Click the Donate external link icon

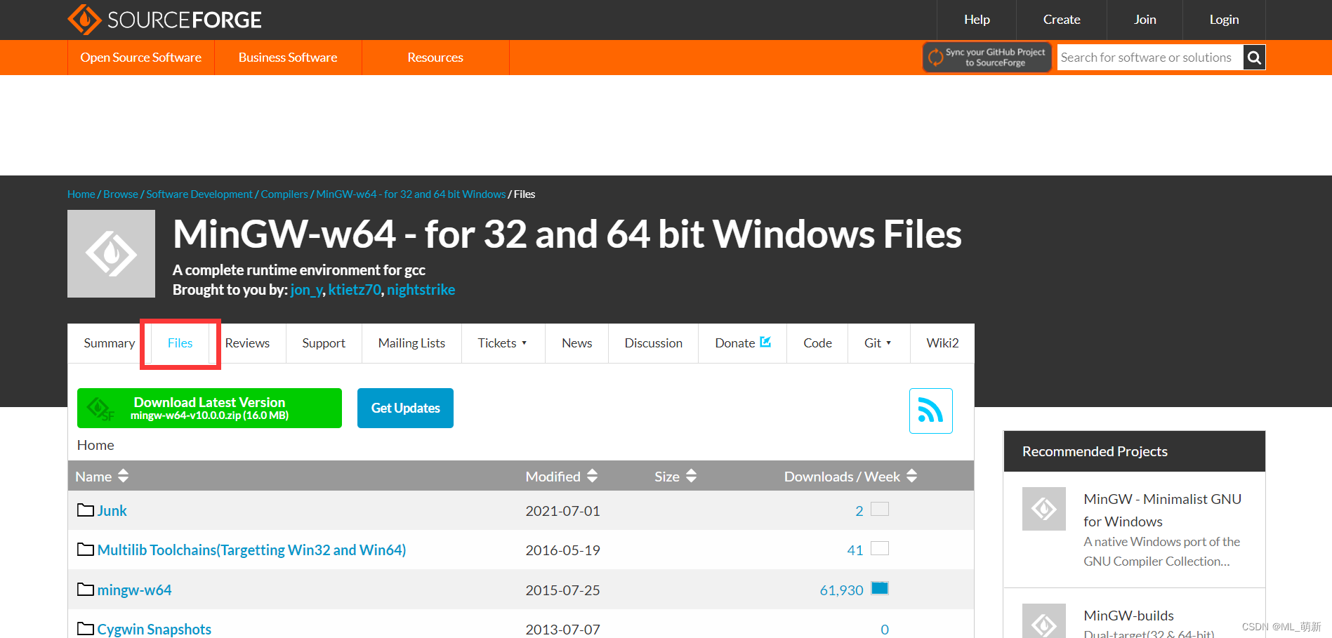click(x=765, y=342)
